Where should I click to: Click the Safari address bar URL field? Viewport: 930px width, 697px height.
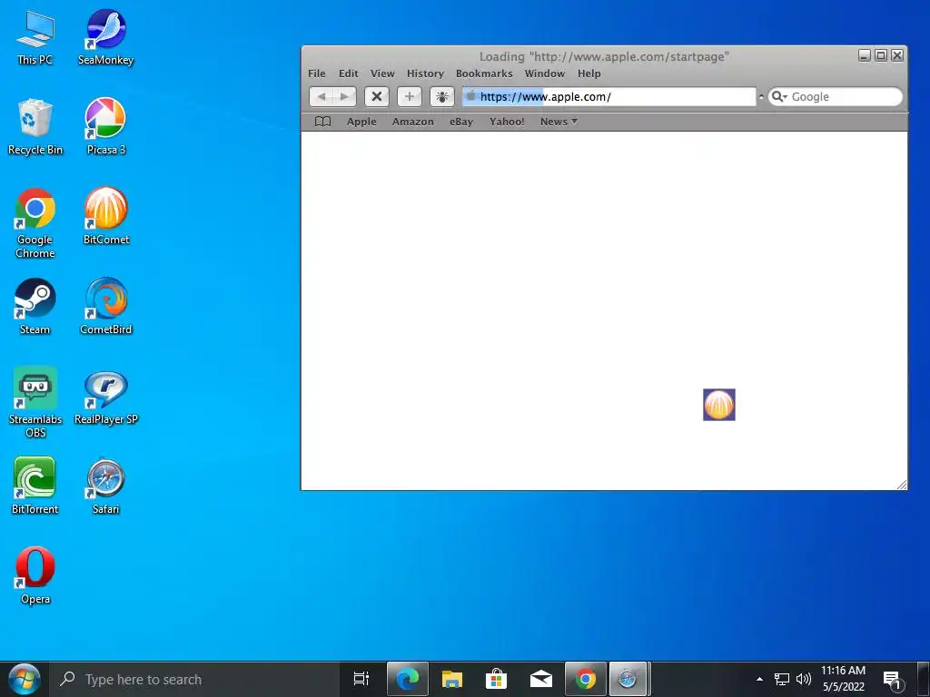pyautogui.click(x=609, y=96)
